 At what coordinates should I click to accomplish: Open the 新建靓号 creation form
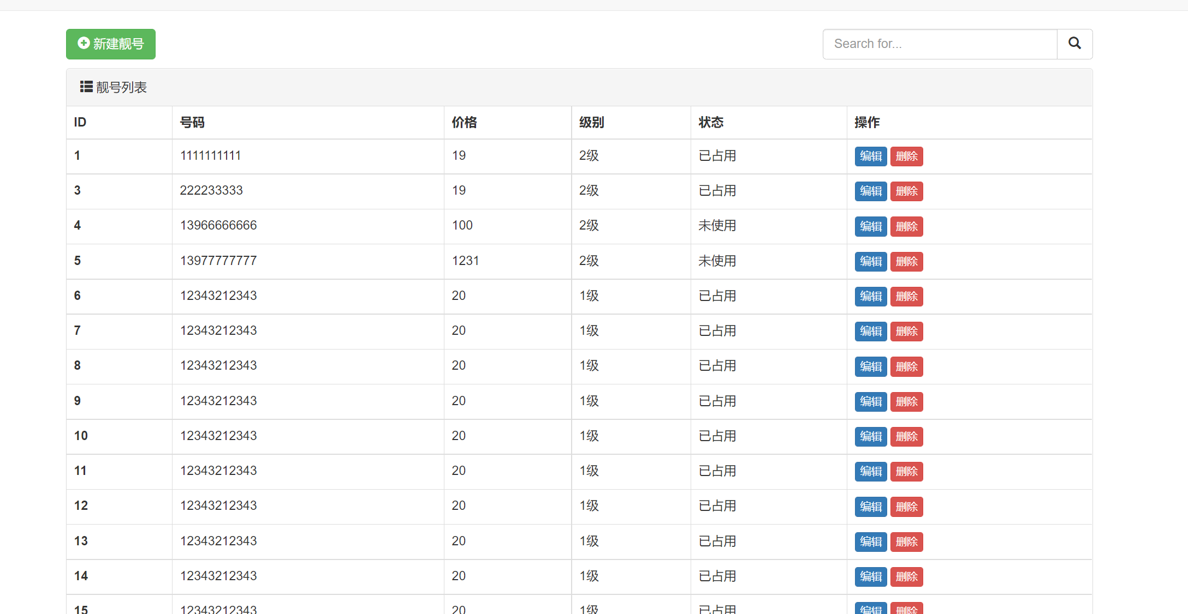[x=110, y=44]
